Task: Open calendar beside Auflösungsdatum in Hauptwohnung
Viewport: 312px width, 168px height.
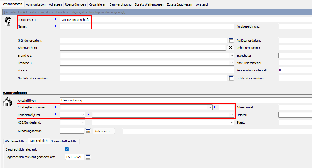Action: point(88,131)
